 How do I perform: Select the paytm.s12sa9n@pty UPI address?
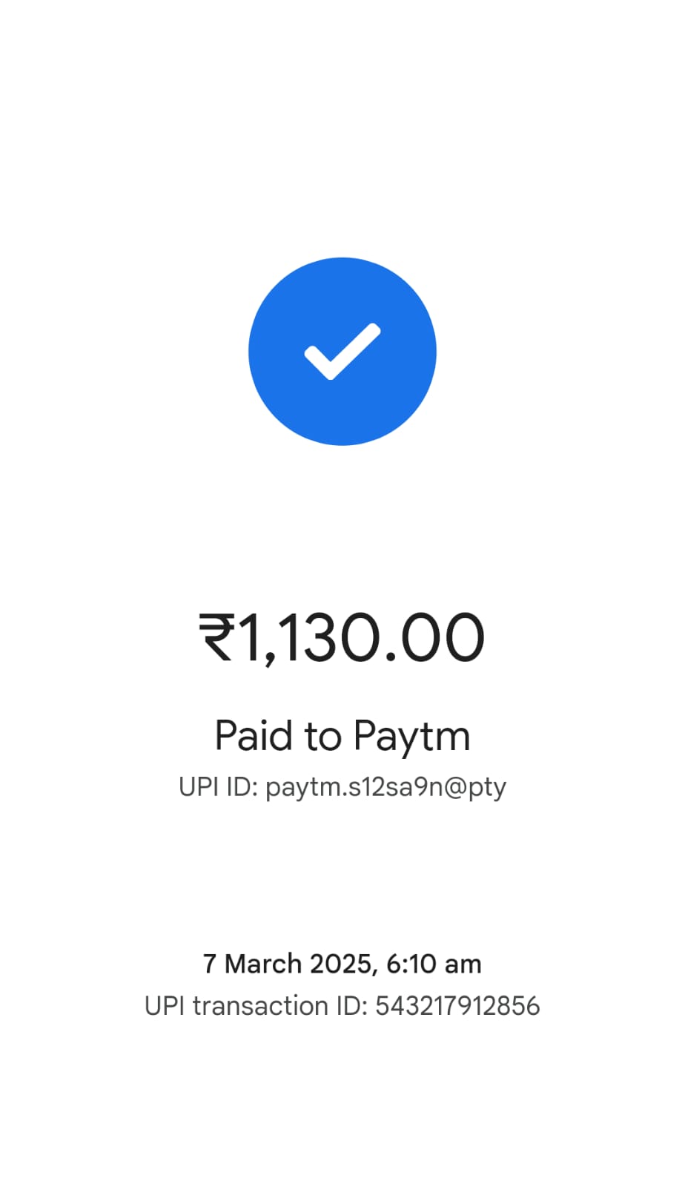click(385, 788)
